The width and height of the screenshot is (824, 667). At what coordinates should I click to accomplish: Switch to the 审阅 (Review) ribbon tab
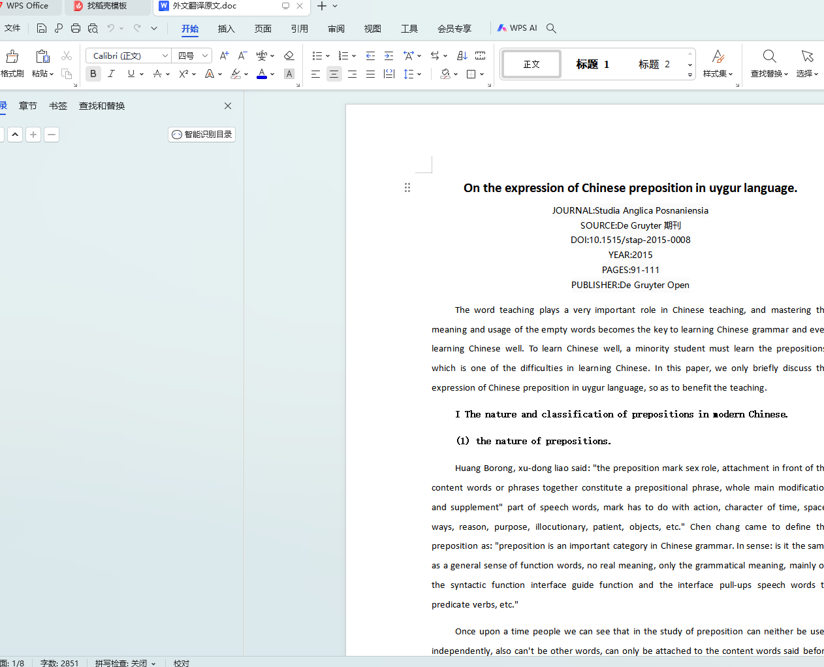tap(336, 29)
